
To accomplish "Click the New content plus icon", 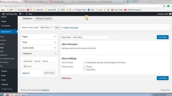I will pos(27,14).
